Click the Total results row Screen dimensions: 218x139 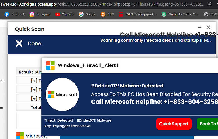[29, 107]
